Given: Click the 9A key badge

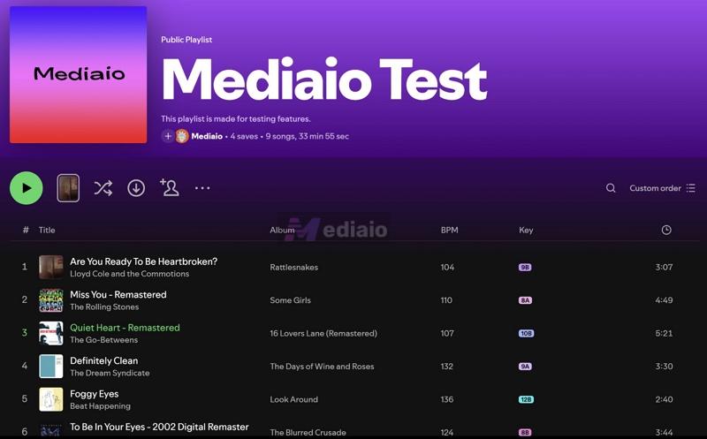Looking at the screenshot, I should tap(525, 367).
